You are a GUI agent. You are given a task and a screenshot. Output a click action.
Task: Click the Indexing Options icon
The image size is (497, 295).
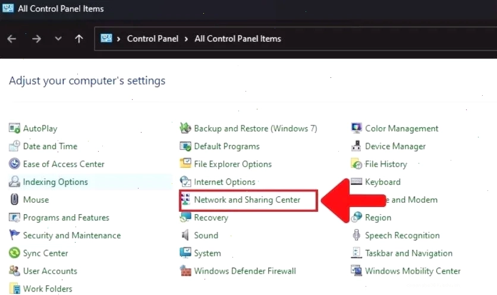tap(14, 181)
